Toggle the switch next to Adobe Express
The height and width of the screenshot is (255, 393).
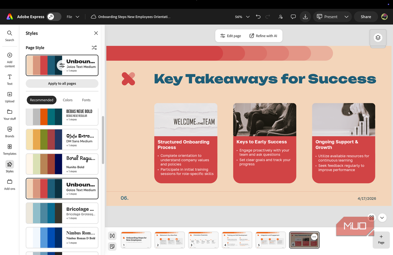tap(54, 17)
